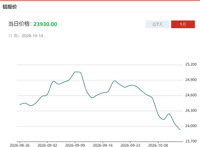The height and width of the screenshot is (147, 200).
Task: Click x-axis label 2026-09-16
Action: pyautogui.click(x=103, y=145)
